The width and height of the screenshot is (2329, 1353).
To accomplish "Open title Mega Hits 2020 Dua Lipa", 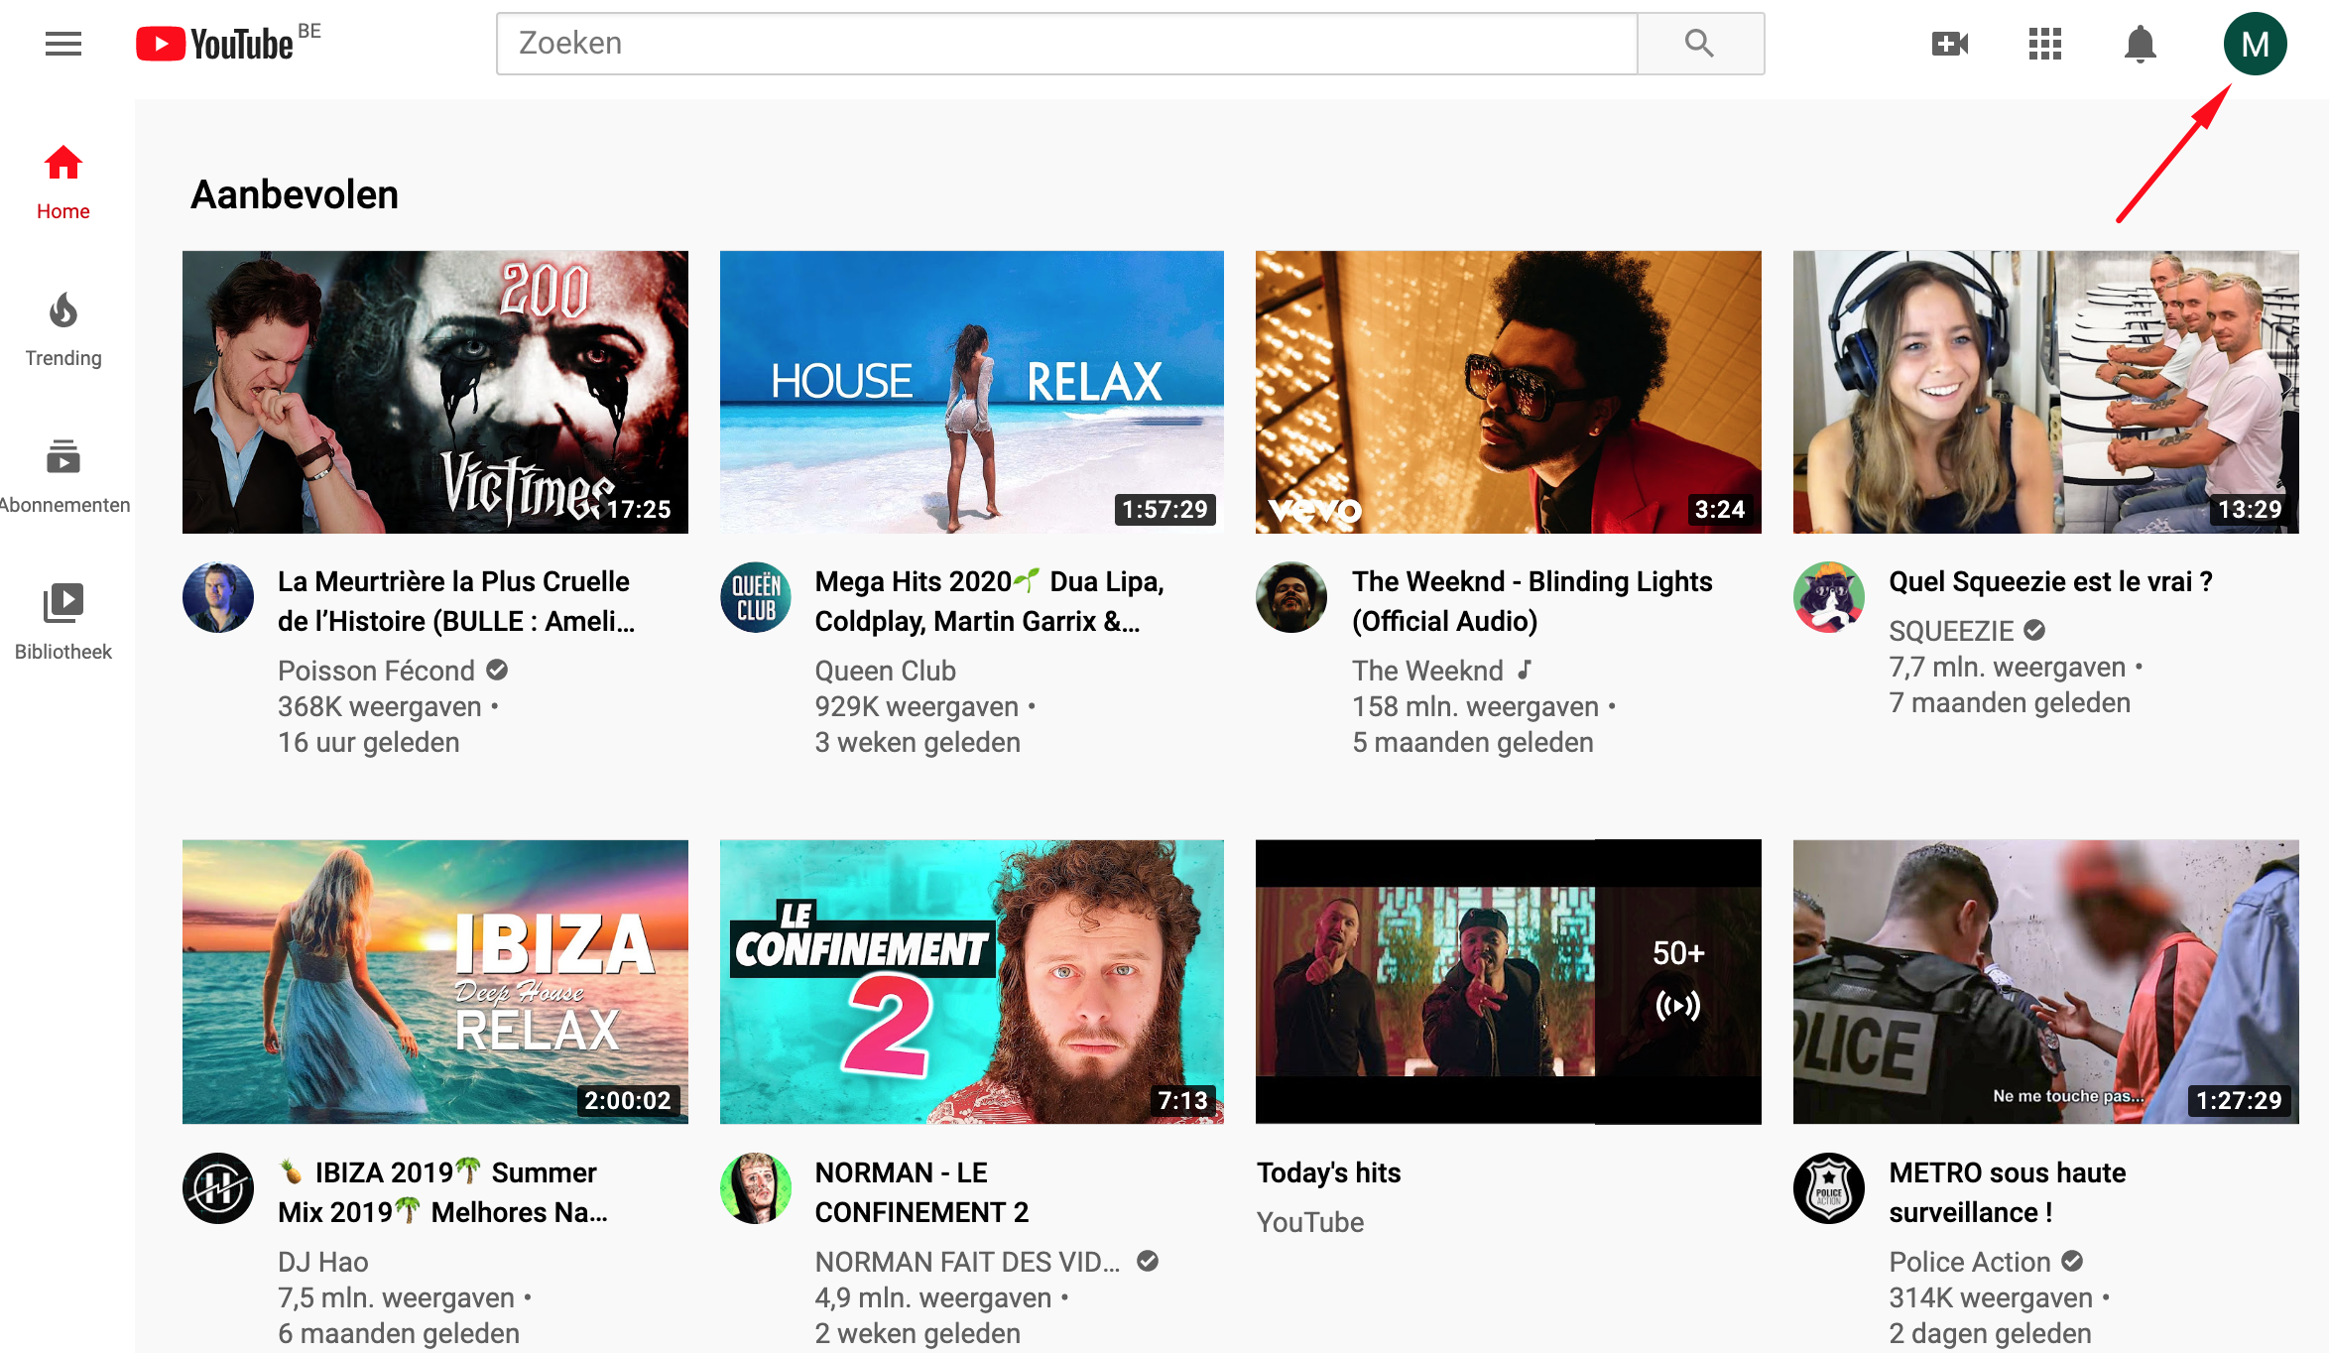I will [x=989, y=601].
